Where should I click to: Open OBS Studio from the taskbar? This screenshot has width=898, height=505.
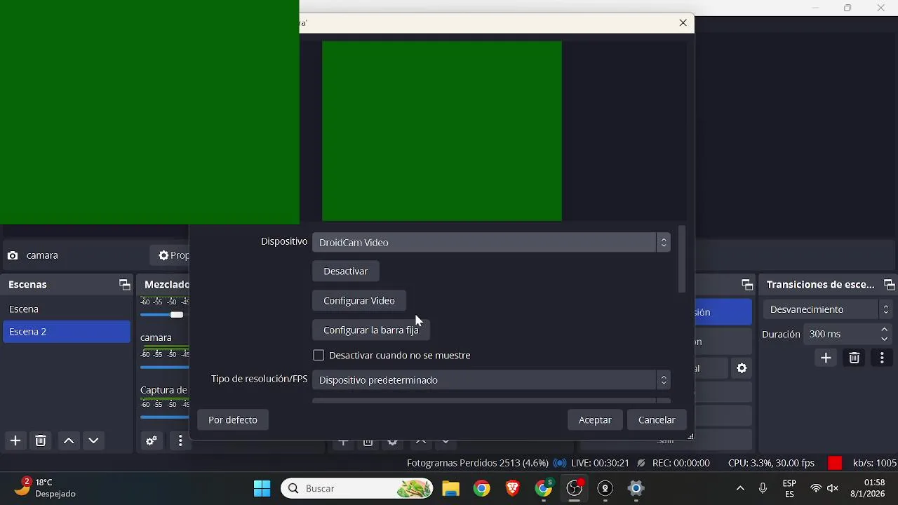(575, 488)
